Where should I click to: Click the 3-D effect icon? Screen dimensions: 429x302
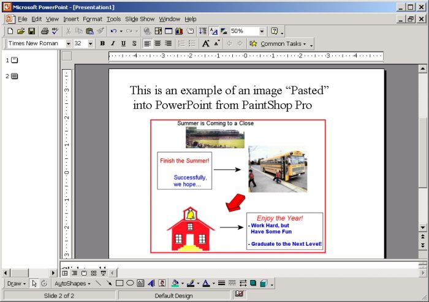click(x=264, y=284)
